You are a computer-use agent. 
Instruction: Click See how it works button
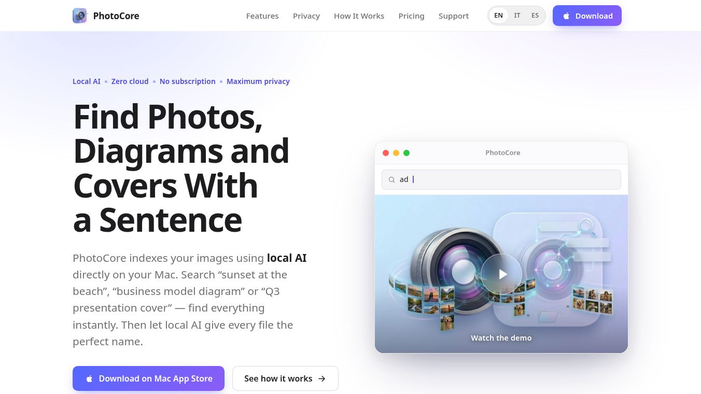(285, 378)
